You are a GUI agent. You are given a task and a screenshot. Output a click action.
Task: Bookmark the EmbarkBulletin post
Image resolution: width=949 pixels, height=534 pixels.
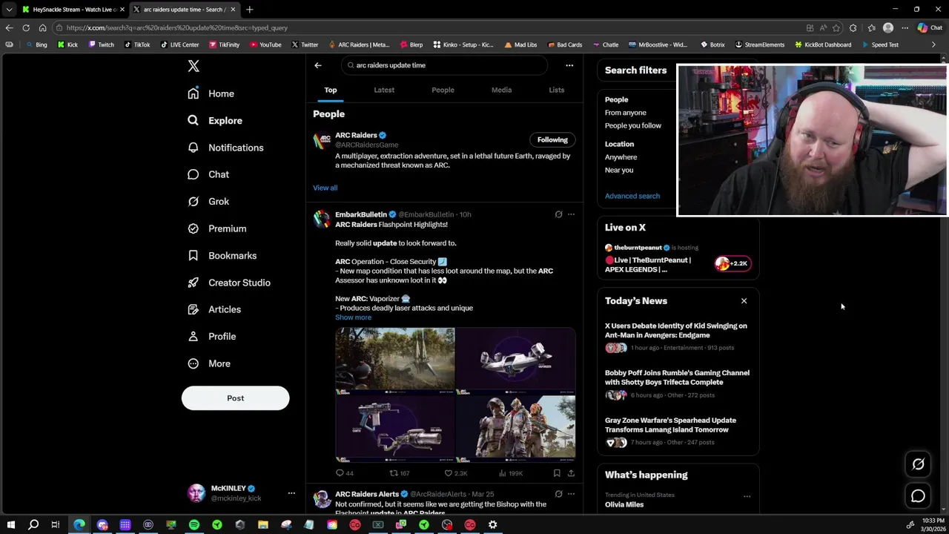click(557, 473)
